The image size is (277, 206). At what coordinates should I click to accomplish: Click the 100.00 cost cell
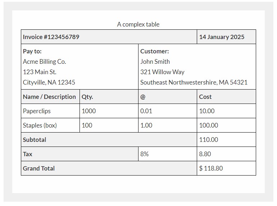tap(209, 125)
